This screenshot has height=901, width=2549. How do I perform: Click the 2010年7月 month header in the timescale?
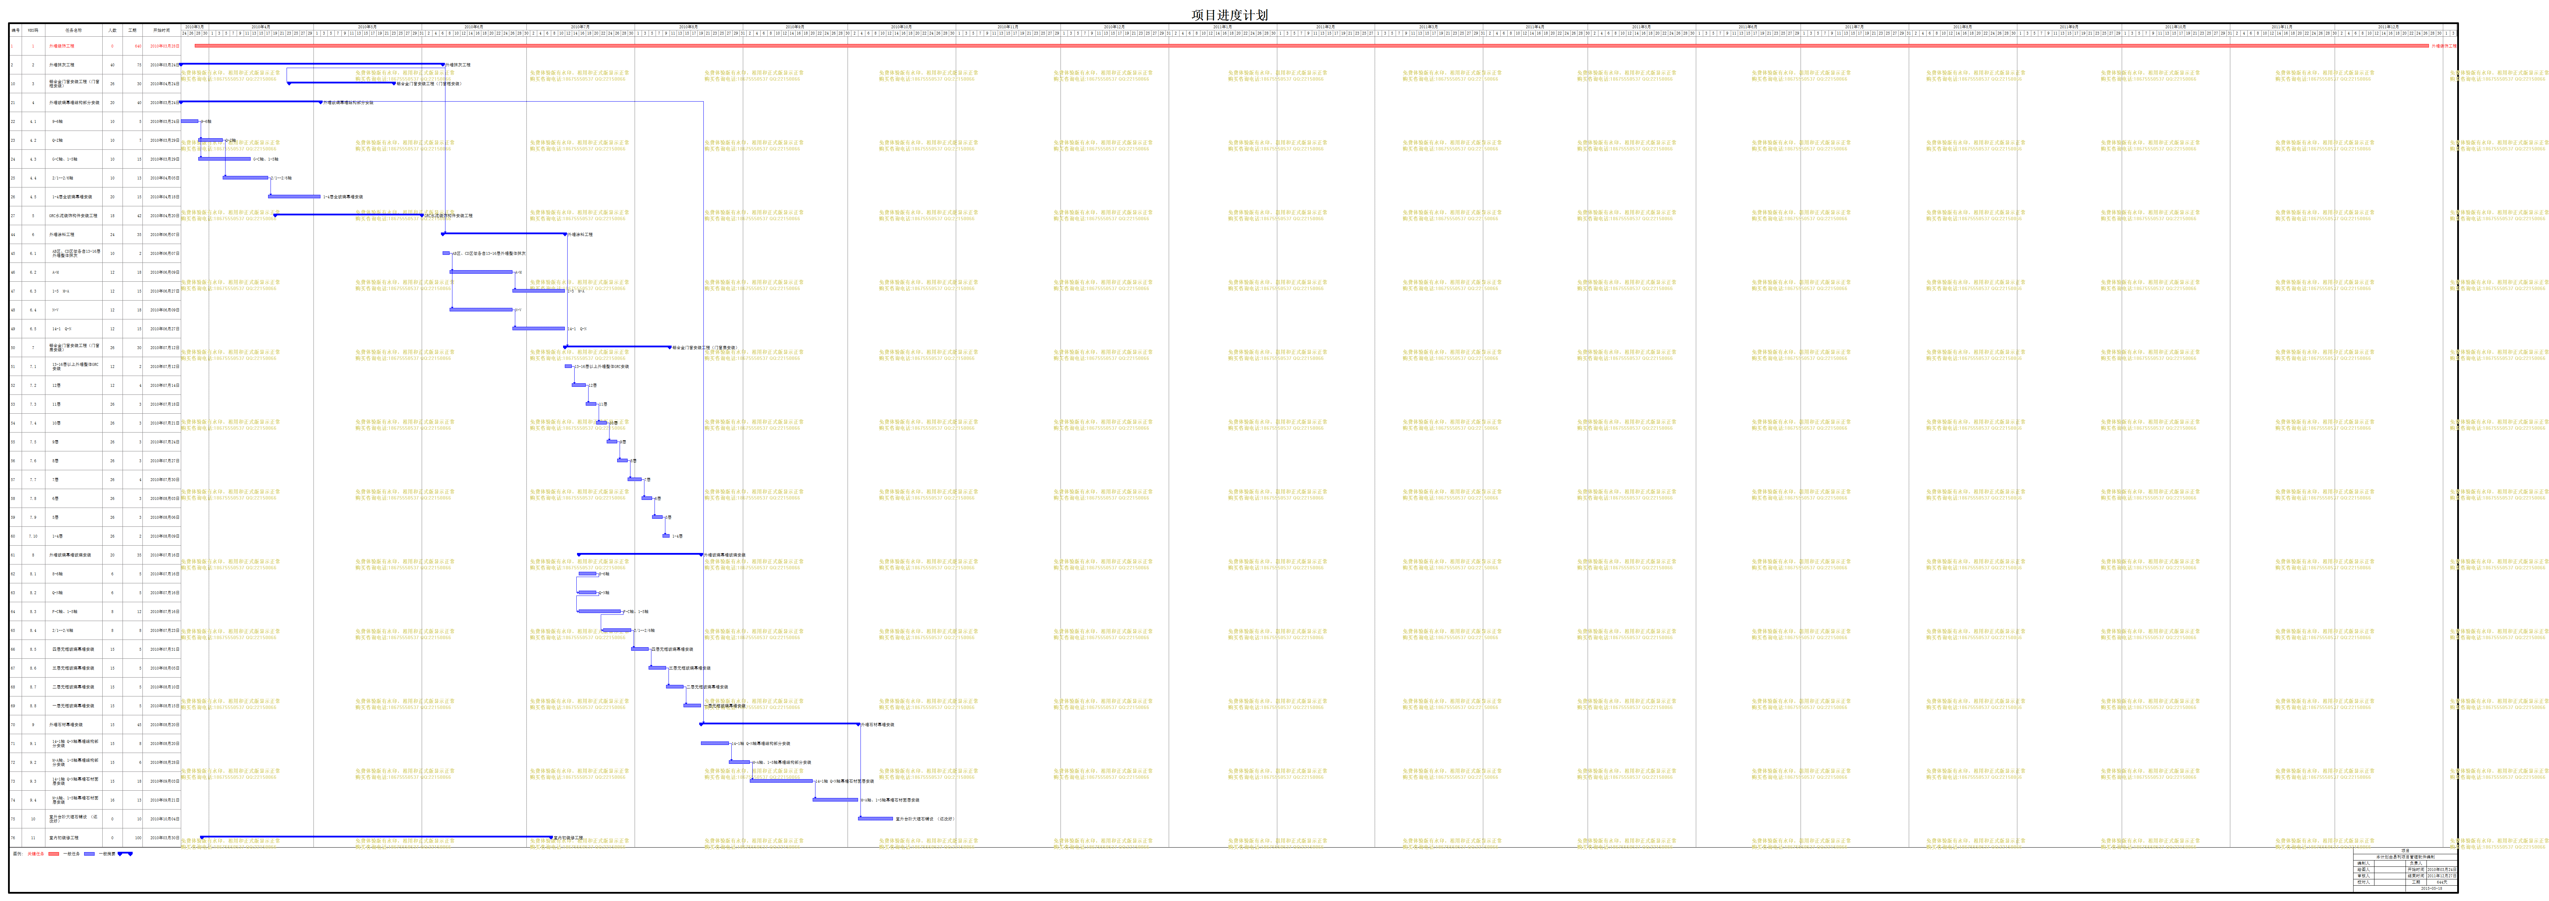pos(581,27)
